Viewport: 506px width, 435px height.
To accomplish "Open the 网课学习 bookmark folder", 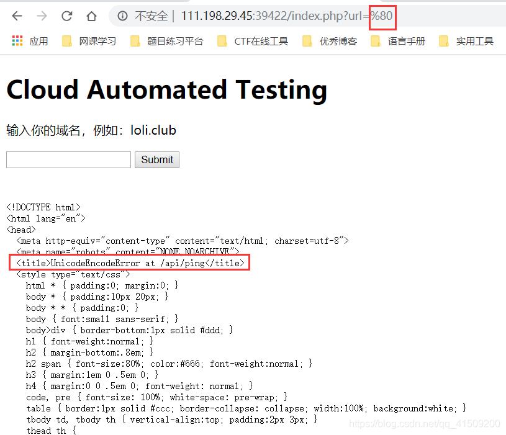I will tap(89, 41).
